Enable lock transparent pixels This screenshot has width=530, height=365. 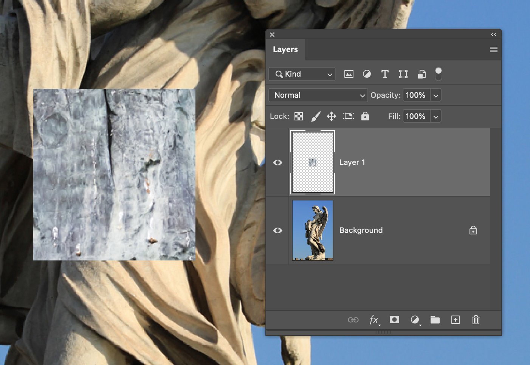(x=298, y=116)
